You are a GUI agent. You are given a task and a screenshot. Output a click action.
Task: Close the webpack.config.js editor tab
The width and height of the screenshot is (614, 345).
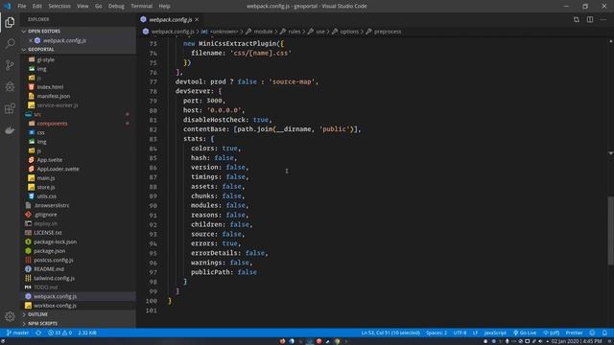(197, 19)
